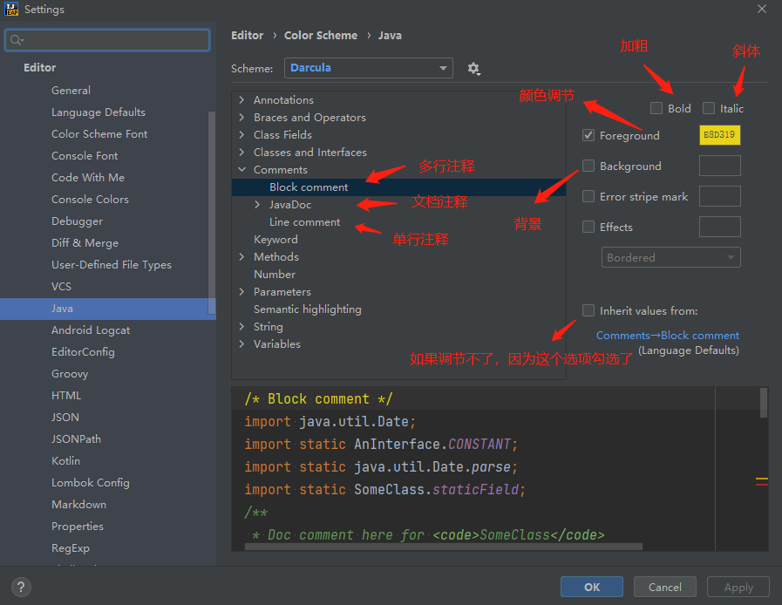Expand the Class Fields node
The image size is (782, 605).
tap(241, 134)
